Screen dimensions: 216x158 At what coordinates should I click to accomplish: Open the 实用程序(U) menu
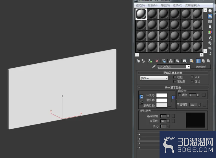[192, 5]
